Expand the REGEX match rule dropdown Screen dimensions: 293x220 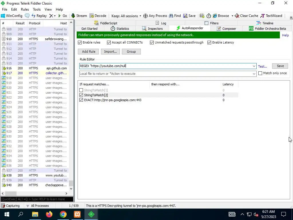[x=254, y=66]
